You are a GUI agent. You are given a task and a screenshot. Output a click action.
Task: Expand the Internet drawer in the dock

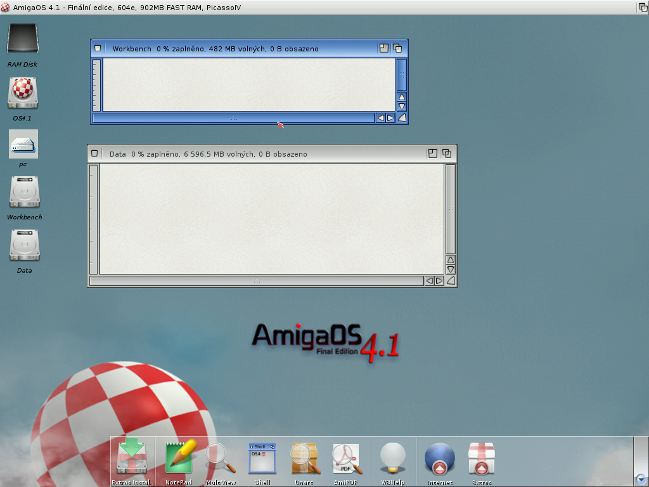[440, 458]
